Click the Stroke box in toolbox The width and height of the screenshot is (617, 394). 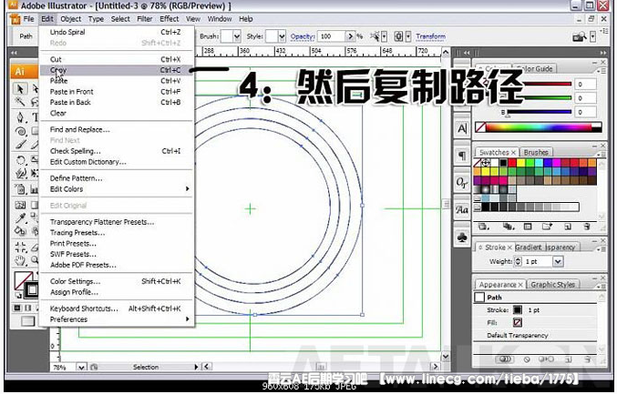point(32,290)
